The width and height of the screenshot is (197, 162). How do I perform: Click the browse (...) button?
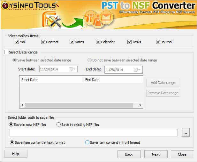coord(186,133)
